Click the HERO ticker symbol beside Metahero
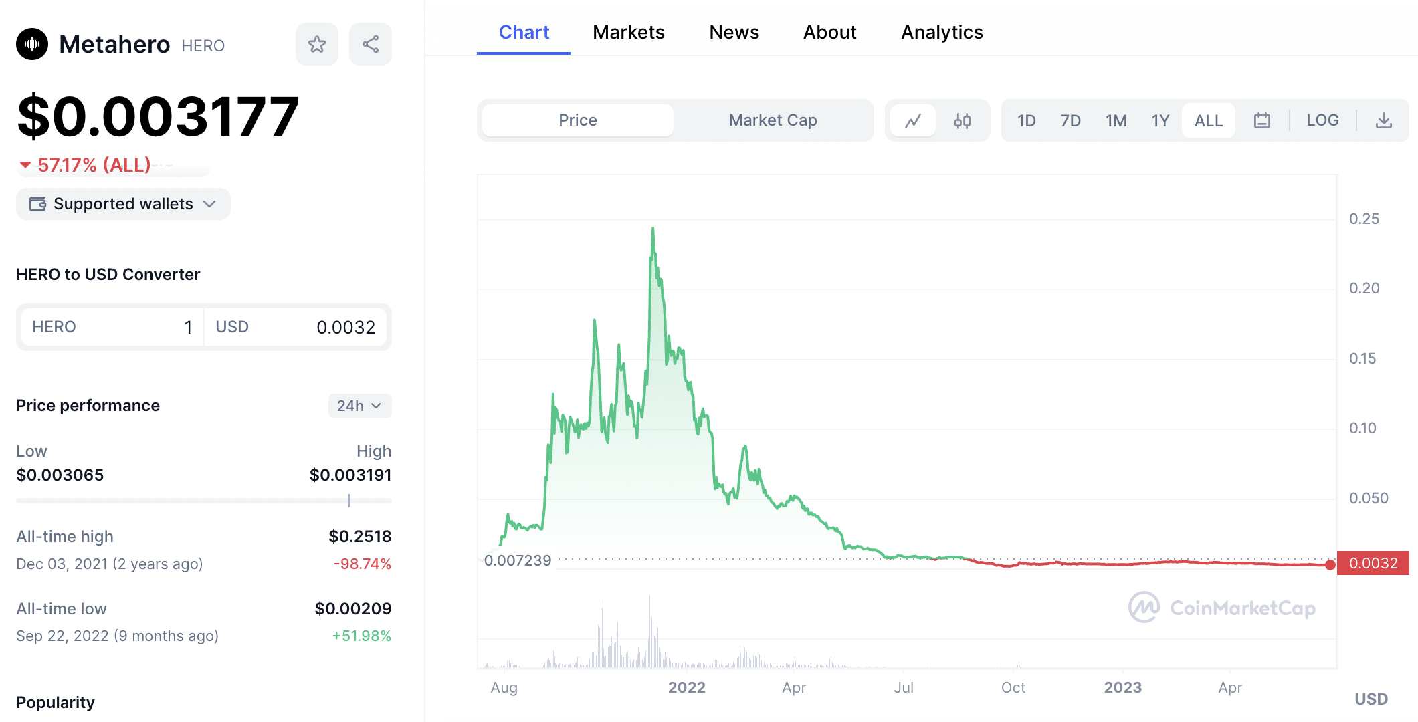1418x722 pixels. 203,45
